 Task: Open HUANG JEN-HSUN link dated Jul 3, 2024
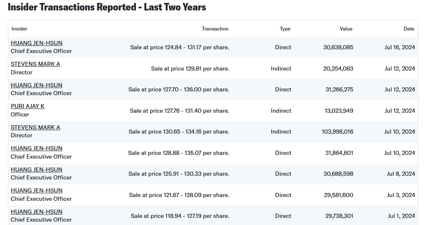pyautogui.click(x=36, y=190)
